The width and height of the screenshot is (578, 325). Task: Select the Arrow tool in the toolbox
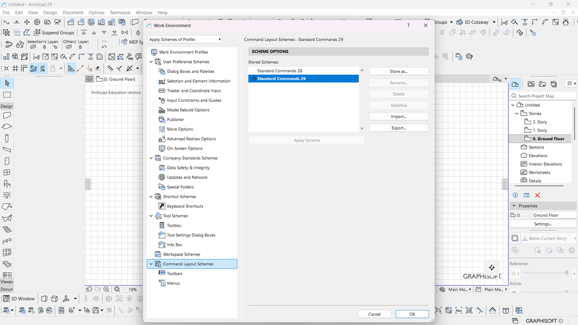7,83
